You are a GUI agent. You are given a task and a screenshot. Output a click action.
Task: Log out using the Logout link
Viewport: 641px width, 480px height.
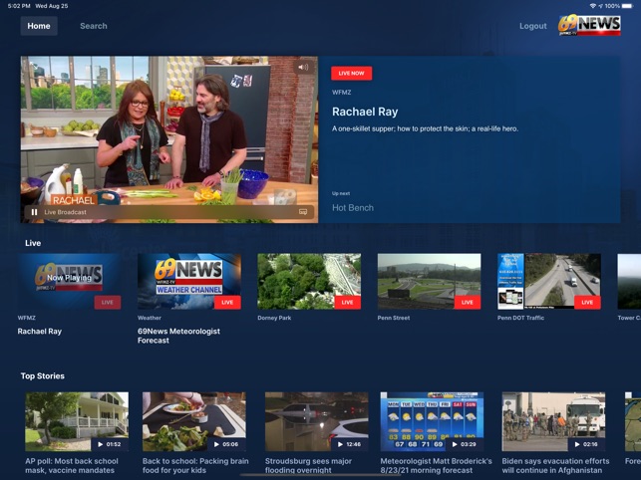click(533, 26)
